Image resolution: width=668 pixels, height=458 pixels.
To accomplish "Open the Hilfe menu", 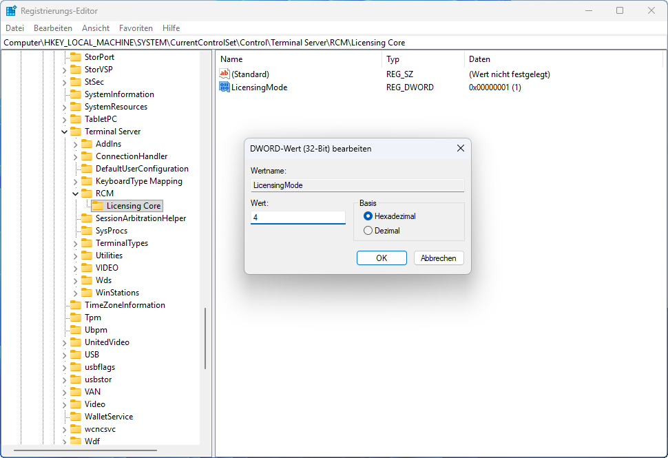I will coord(171,28).
